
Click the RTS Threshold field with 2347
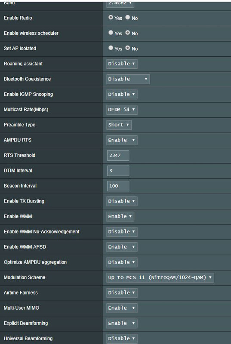click(x=118, y=156)
